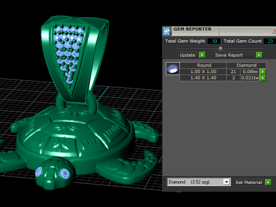This screenshot has height=207, width=276.
Task: Click the Total Gem Count value 23
Action: tap(270, 41)
